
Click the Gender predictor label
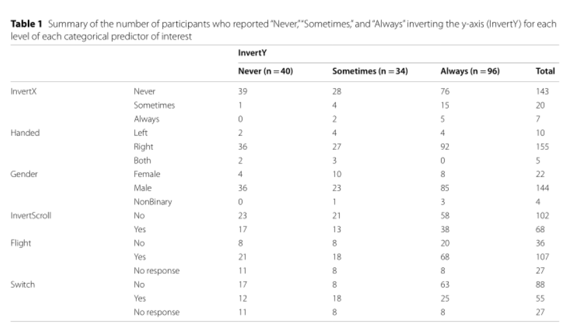pyautogui.click(x=24, y=174)
